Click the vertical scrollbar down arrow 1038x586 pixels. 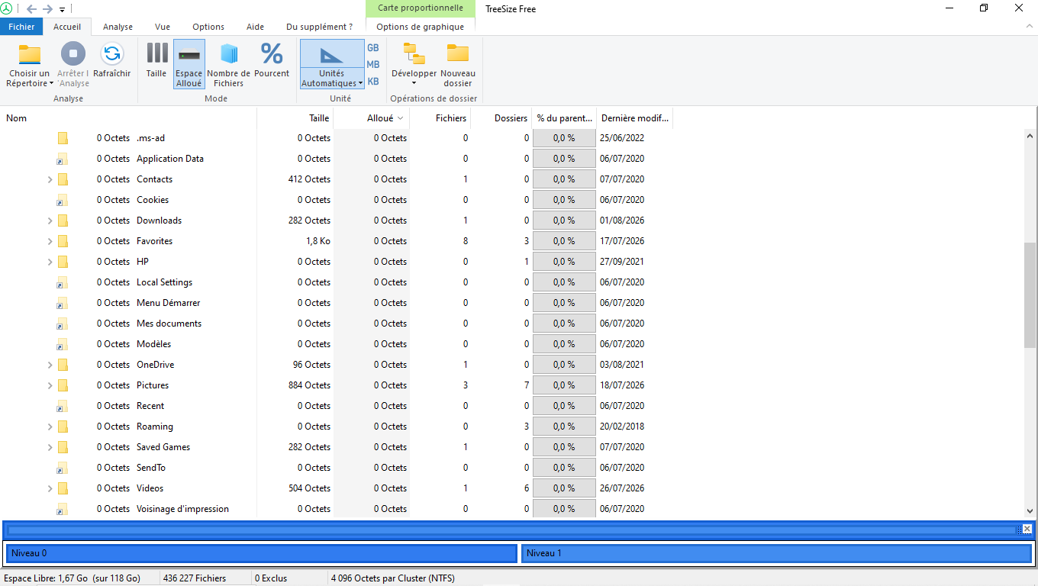point(1030,511)
